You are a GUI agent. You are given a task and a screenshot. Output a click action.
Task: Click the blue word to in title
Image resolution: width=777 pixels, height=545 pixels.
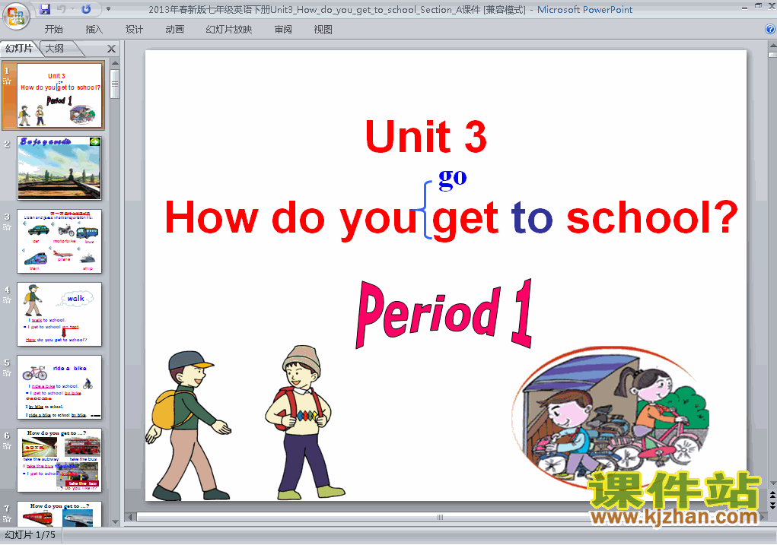tap(532, 218)
